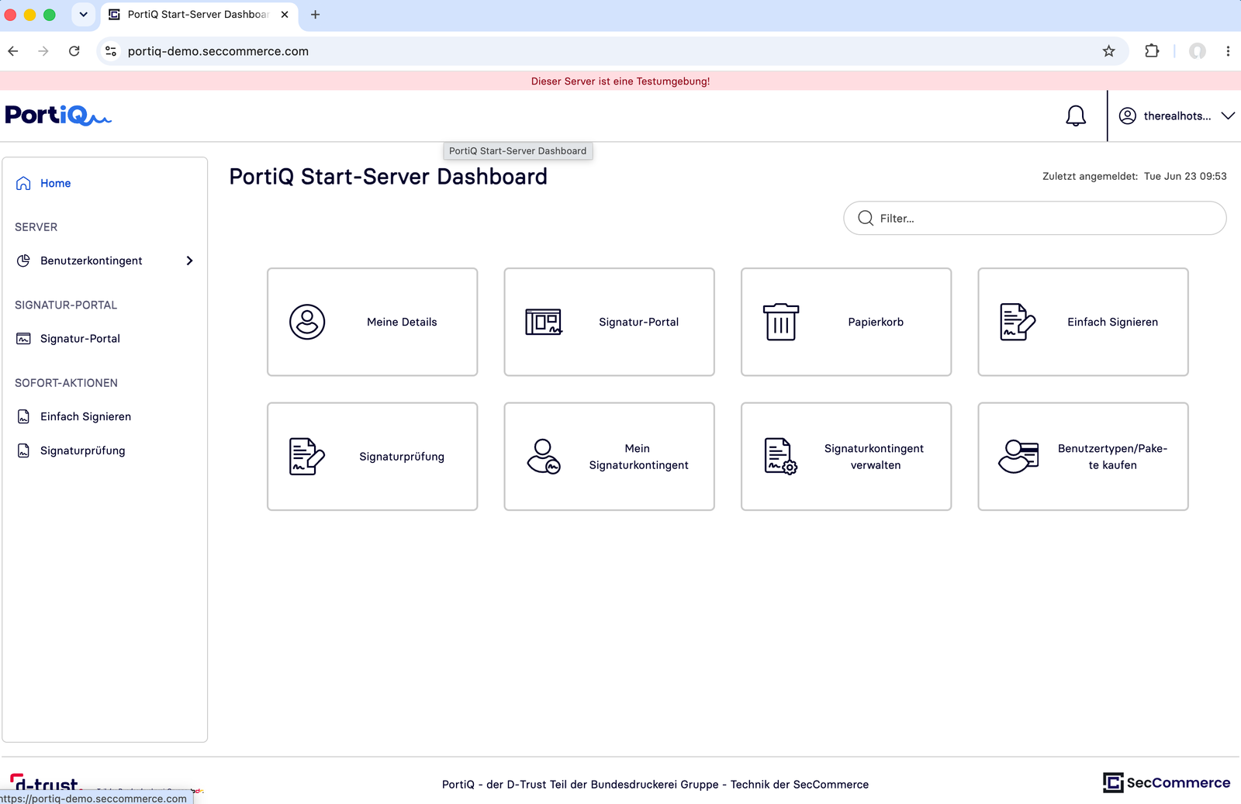Open the Signaturprüfung tile
Screen dimensions: 1241x804
pyautogui.click(x=372, y=457)
